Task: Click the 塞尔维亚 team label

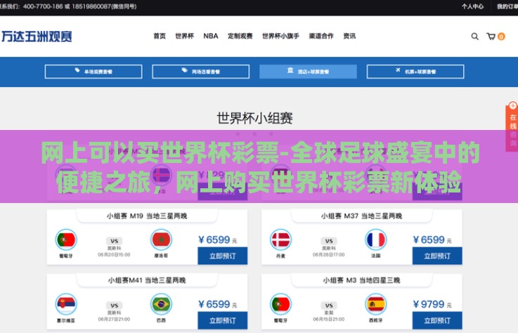Action: (66, 320)
